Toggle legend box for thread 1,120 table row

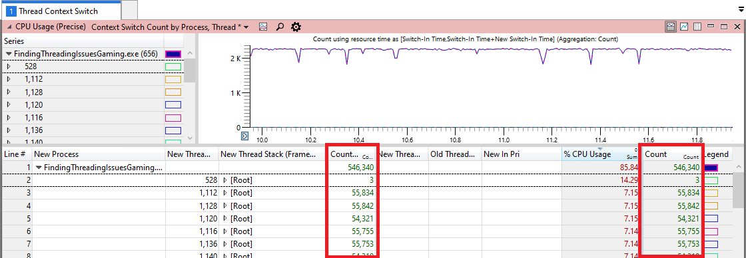point(711,219)
